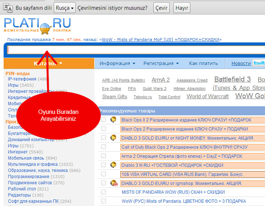This screenshot has height=206, width=265.
Task: Open Black Ops II 2 Расширенное издание КЛЮЧ СРАЗУ! listing
Action: click(x=186, y=120)
